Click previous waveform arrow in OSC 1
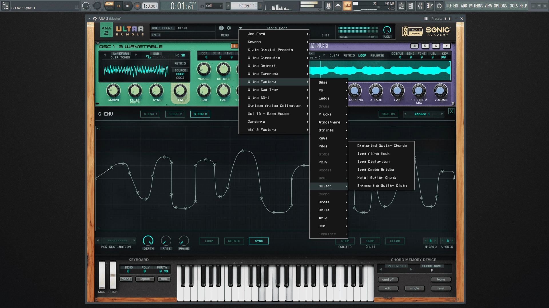Screen dimensions: 549x308 (x=105, y=54)
